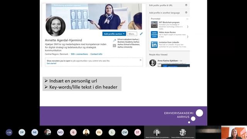Click the photo avatar between NE and MD
This screenshot has height=139, width=247.
pyautogui.click(x=47, y=132)
